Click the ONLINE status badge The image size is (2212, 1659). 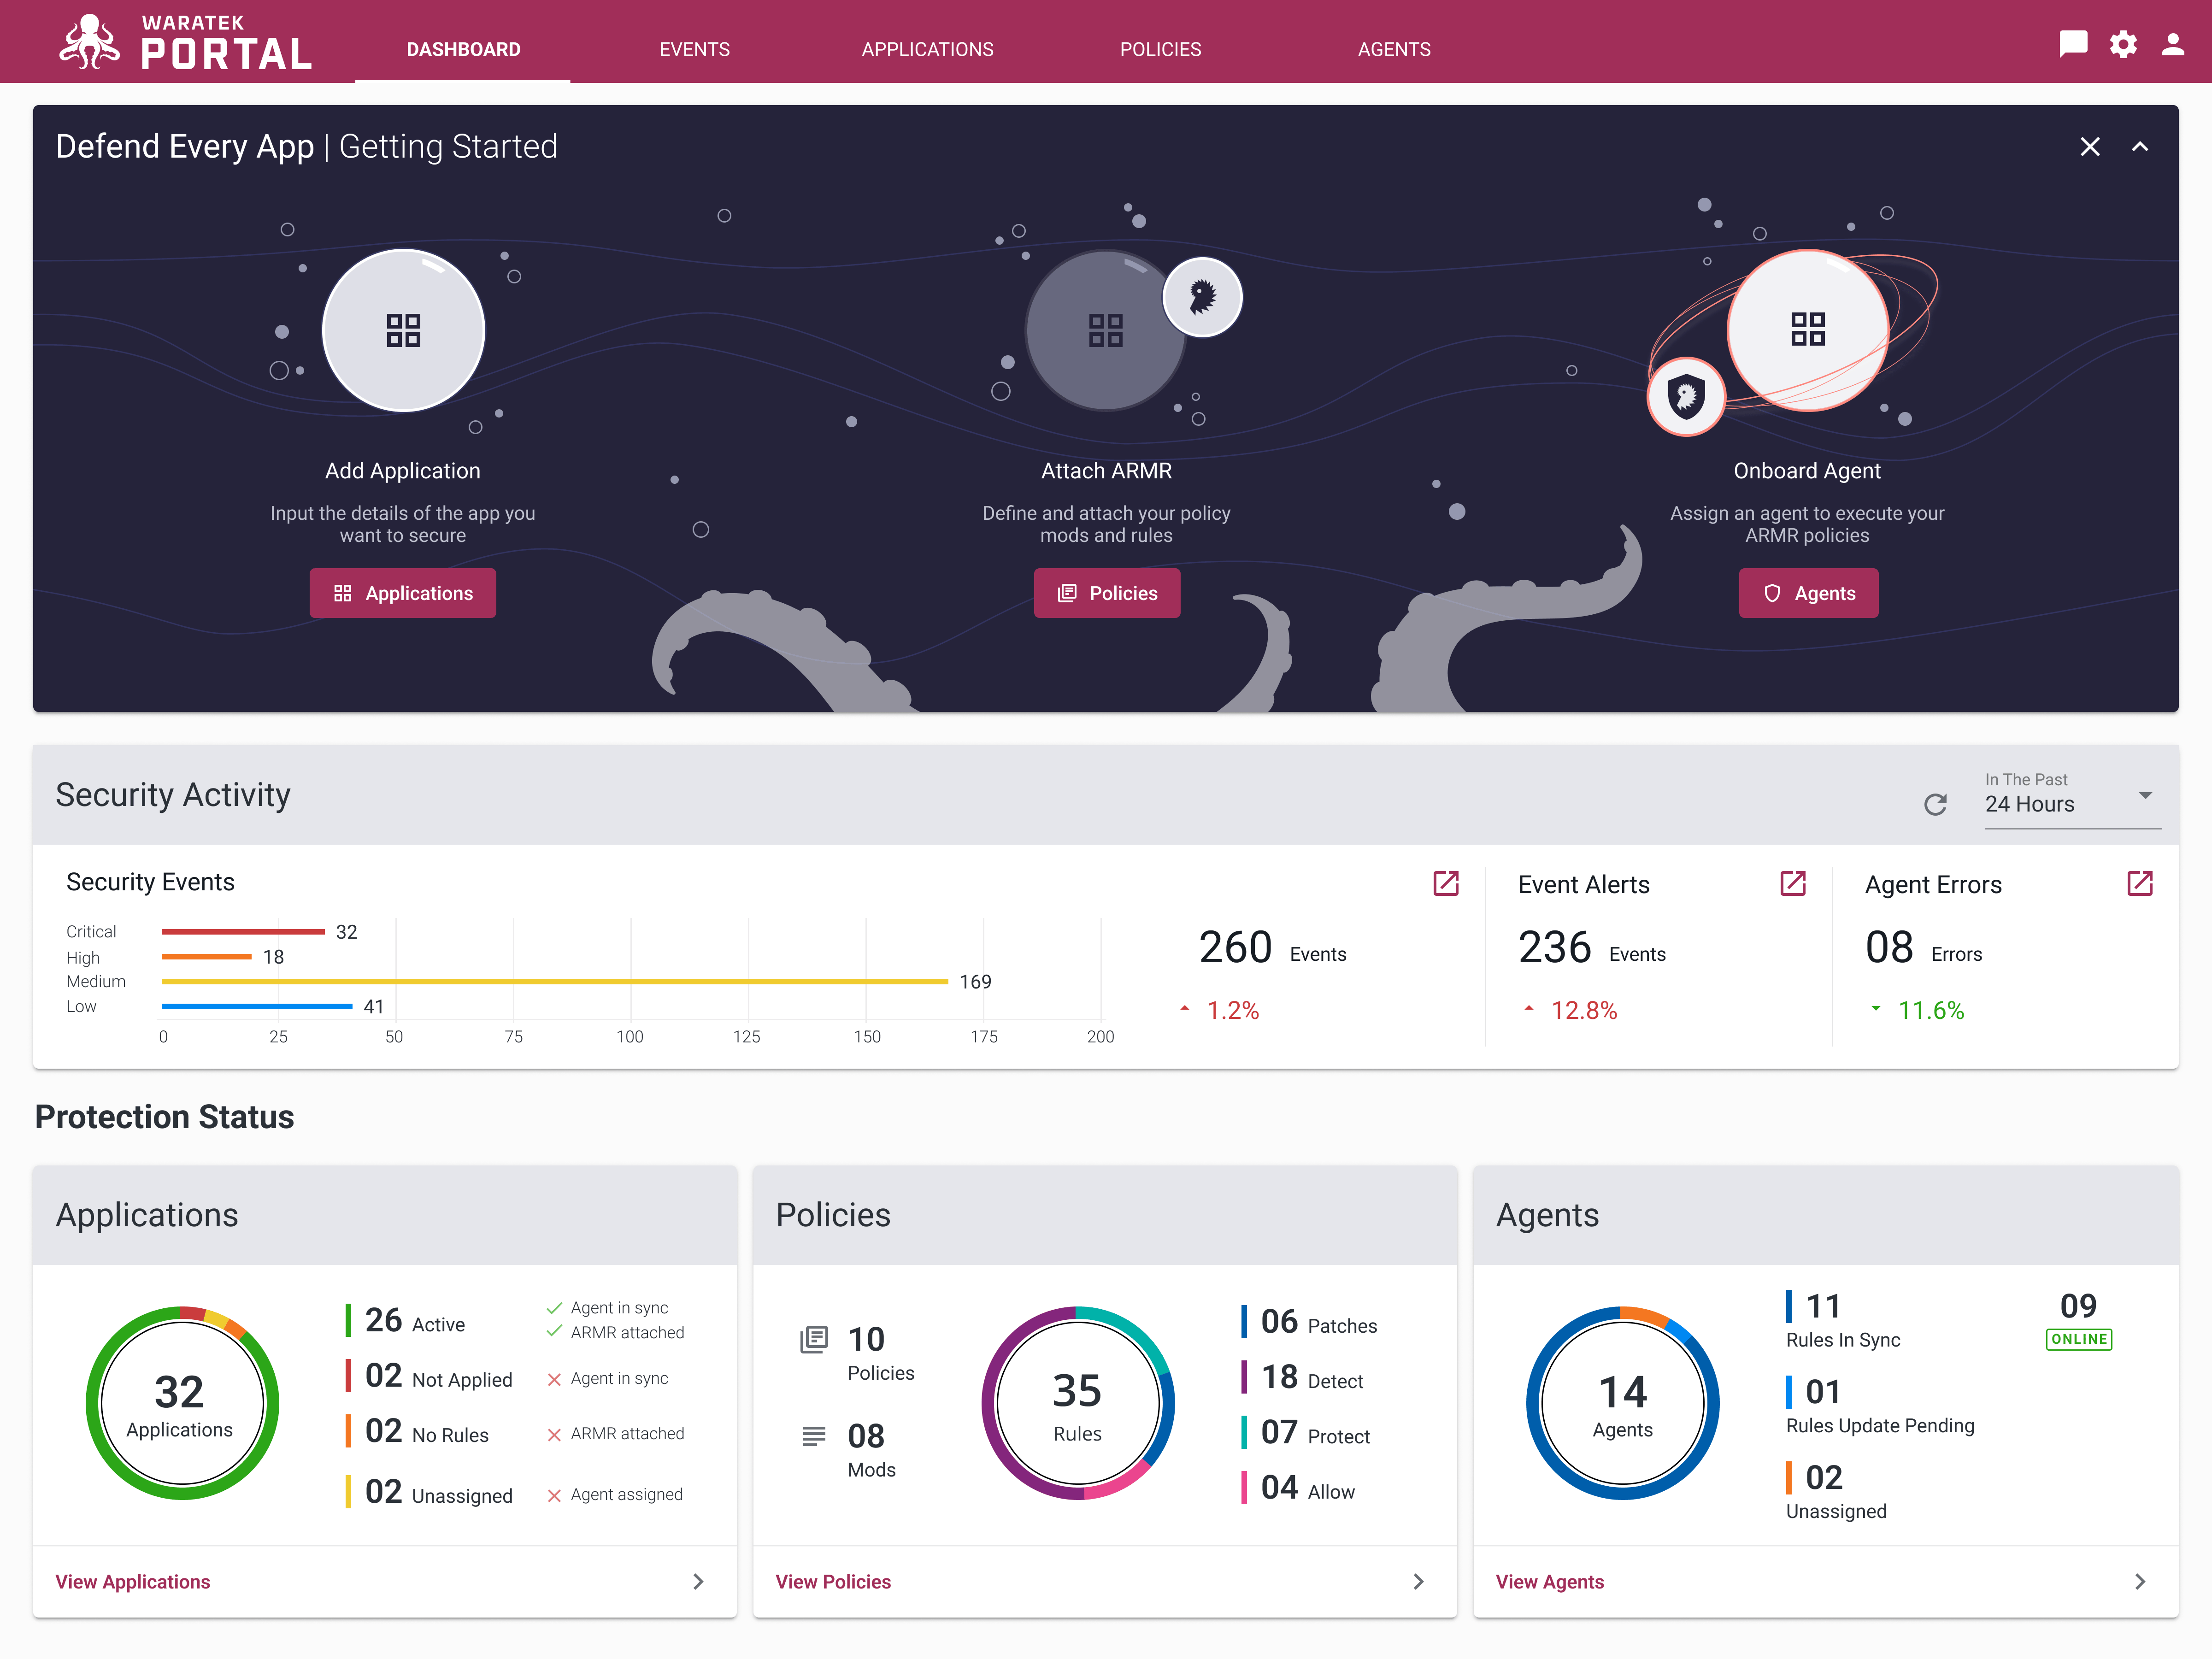pos(2078,1339)
